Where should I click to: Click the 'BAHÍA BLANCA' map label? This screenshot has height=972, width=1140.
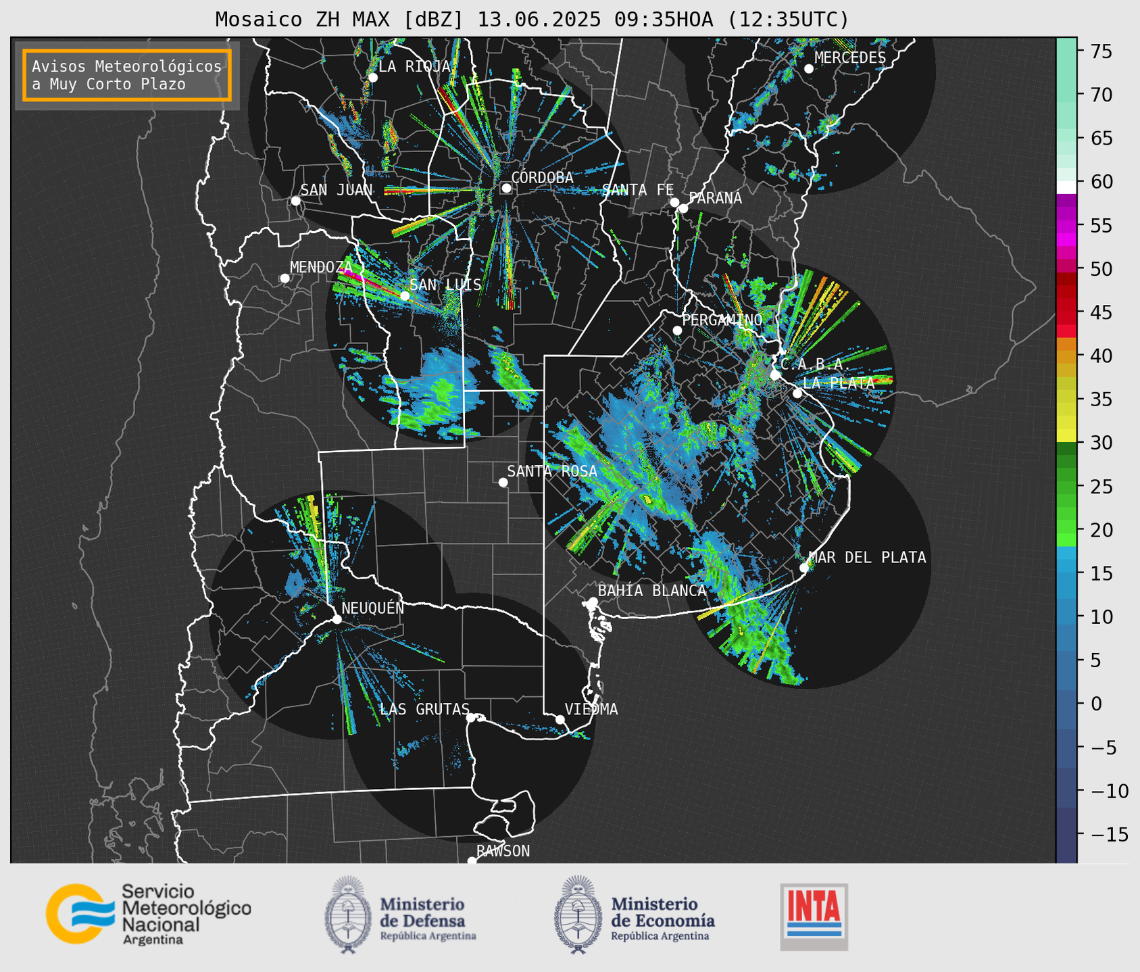pyautogui.click(x=652, y=591)
